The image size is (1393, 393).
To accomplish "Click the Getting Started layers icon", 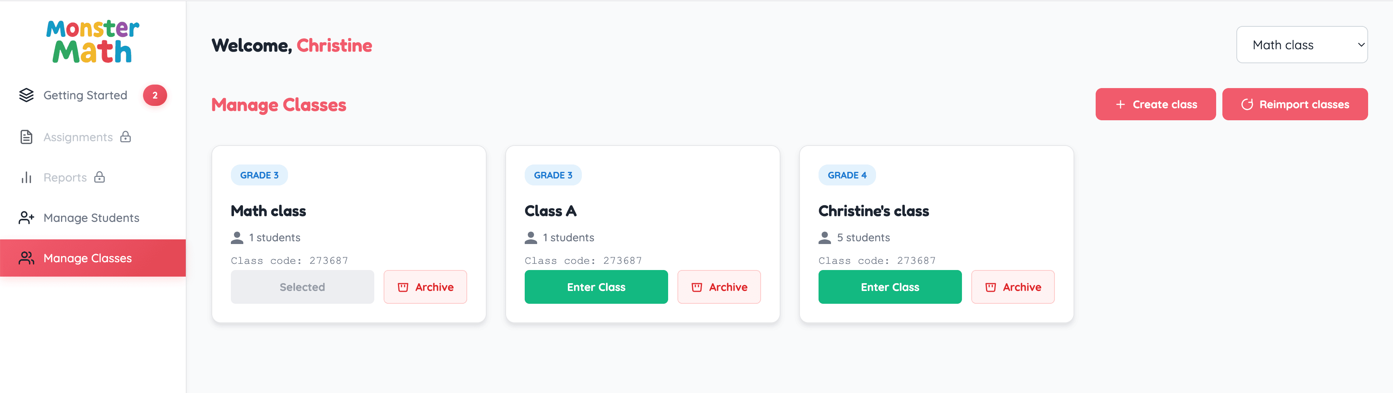I will click(26, 95).
